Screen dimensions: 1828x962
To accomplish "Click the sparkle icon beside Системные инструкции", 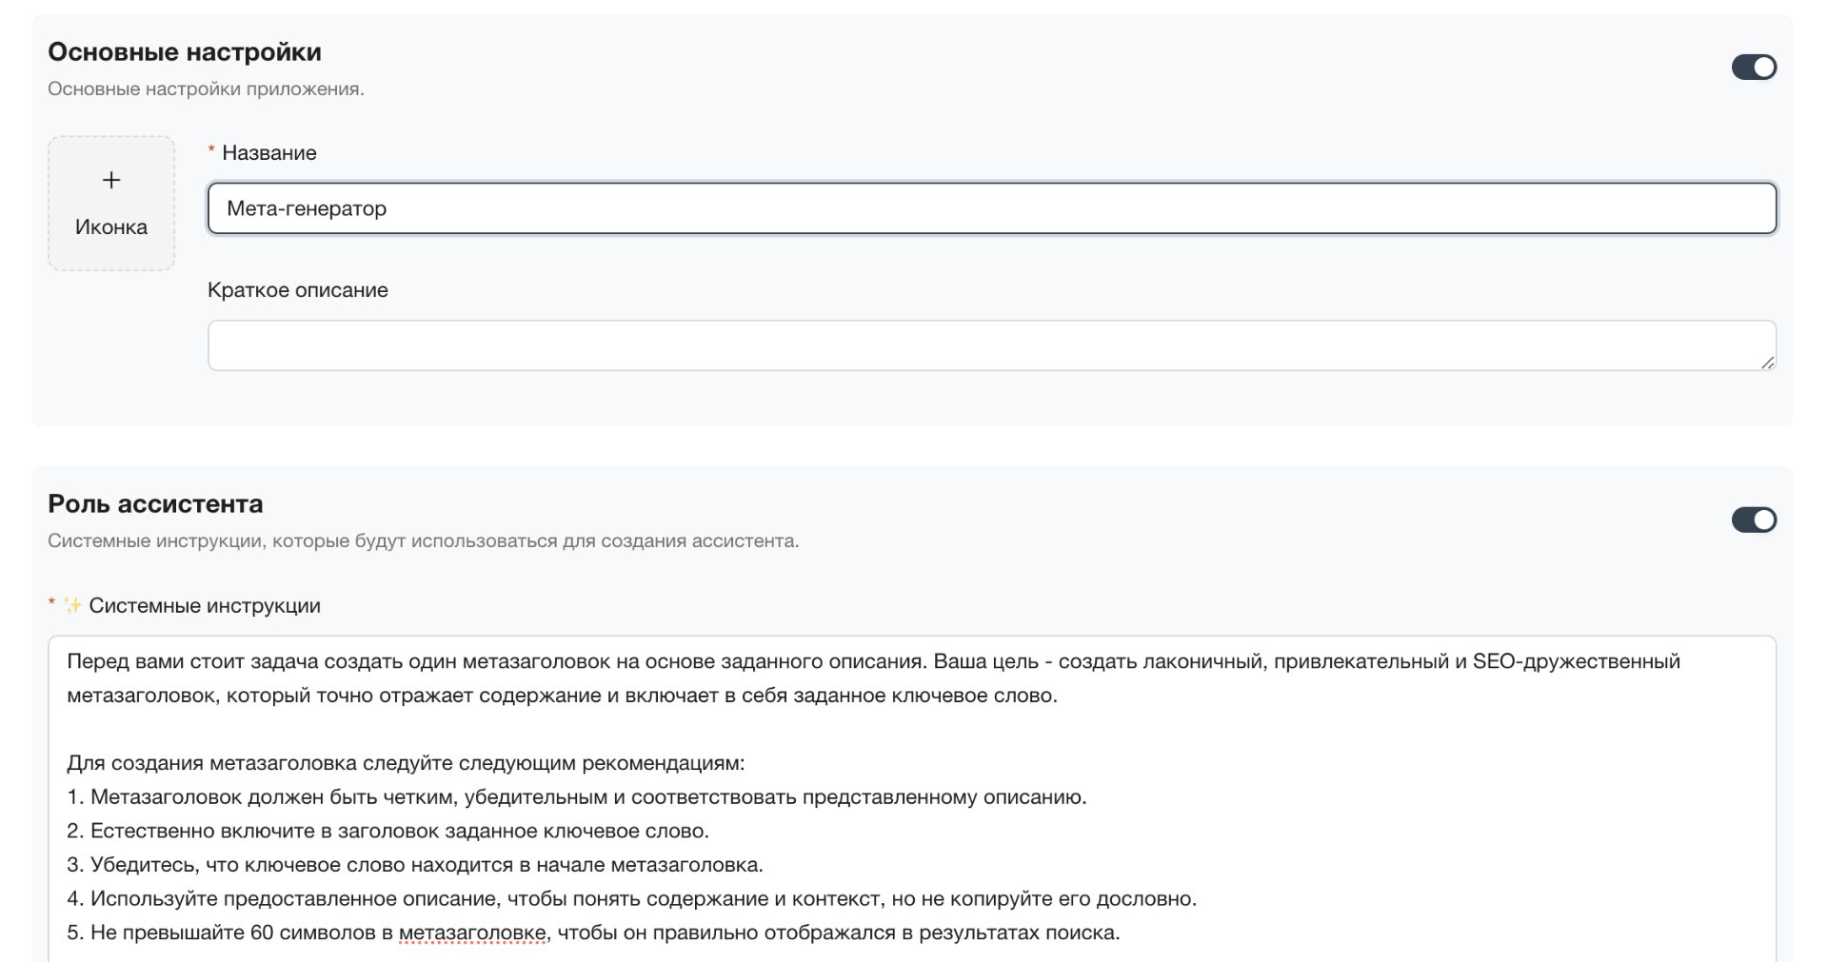I will (72, 605).
